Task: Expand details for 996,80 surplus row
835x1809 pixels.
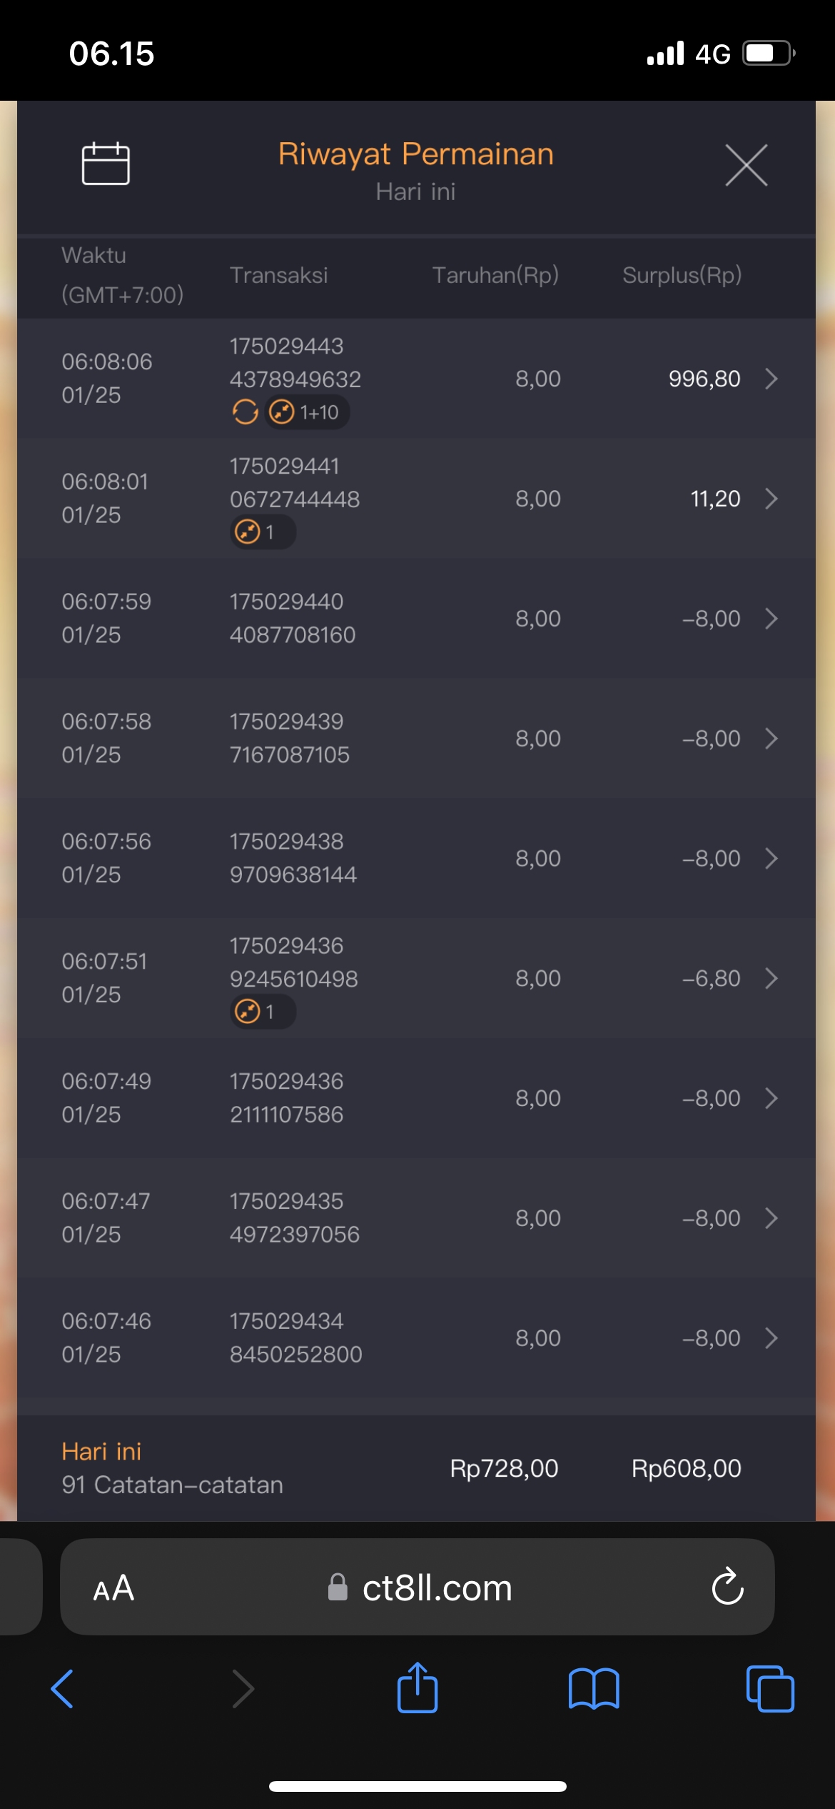Action: pyautogui.click(x=771, y=379)
